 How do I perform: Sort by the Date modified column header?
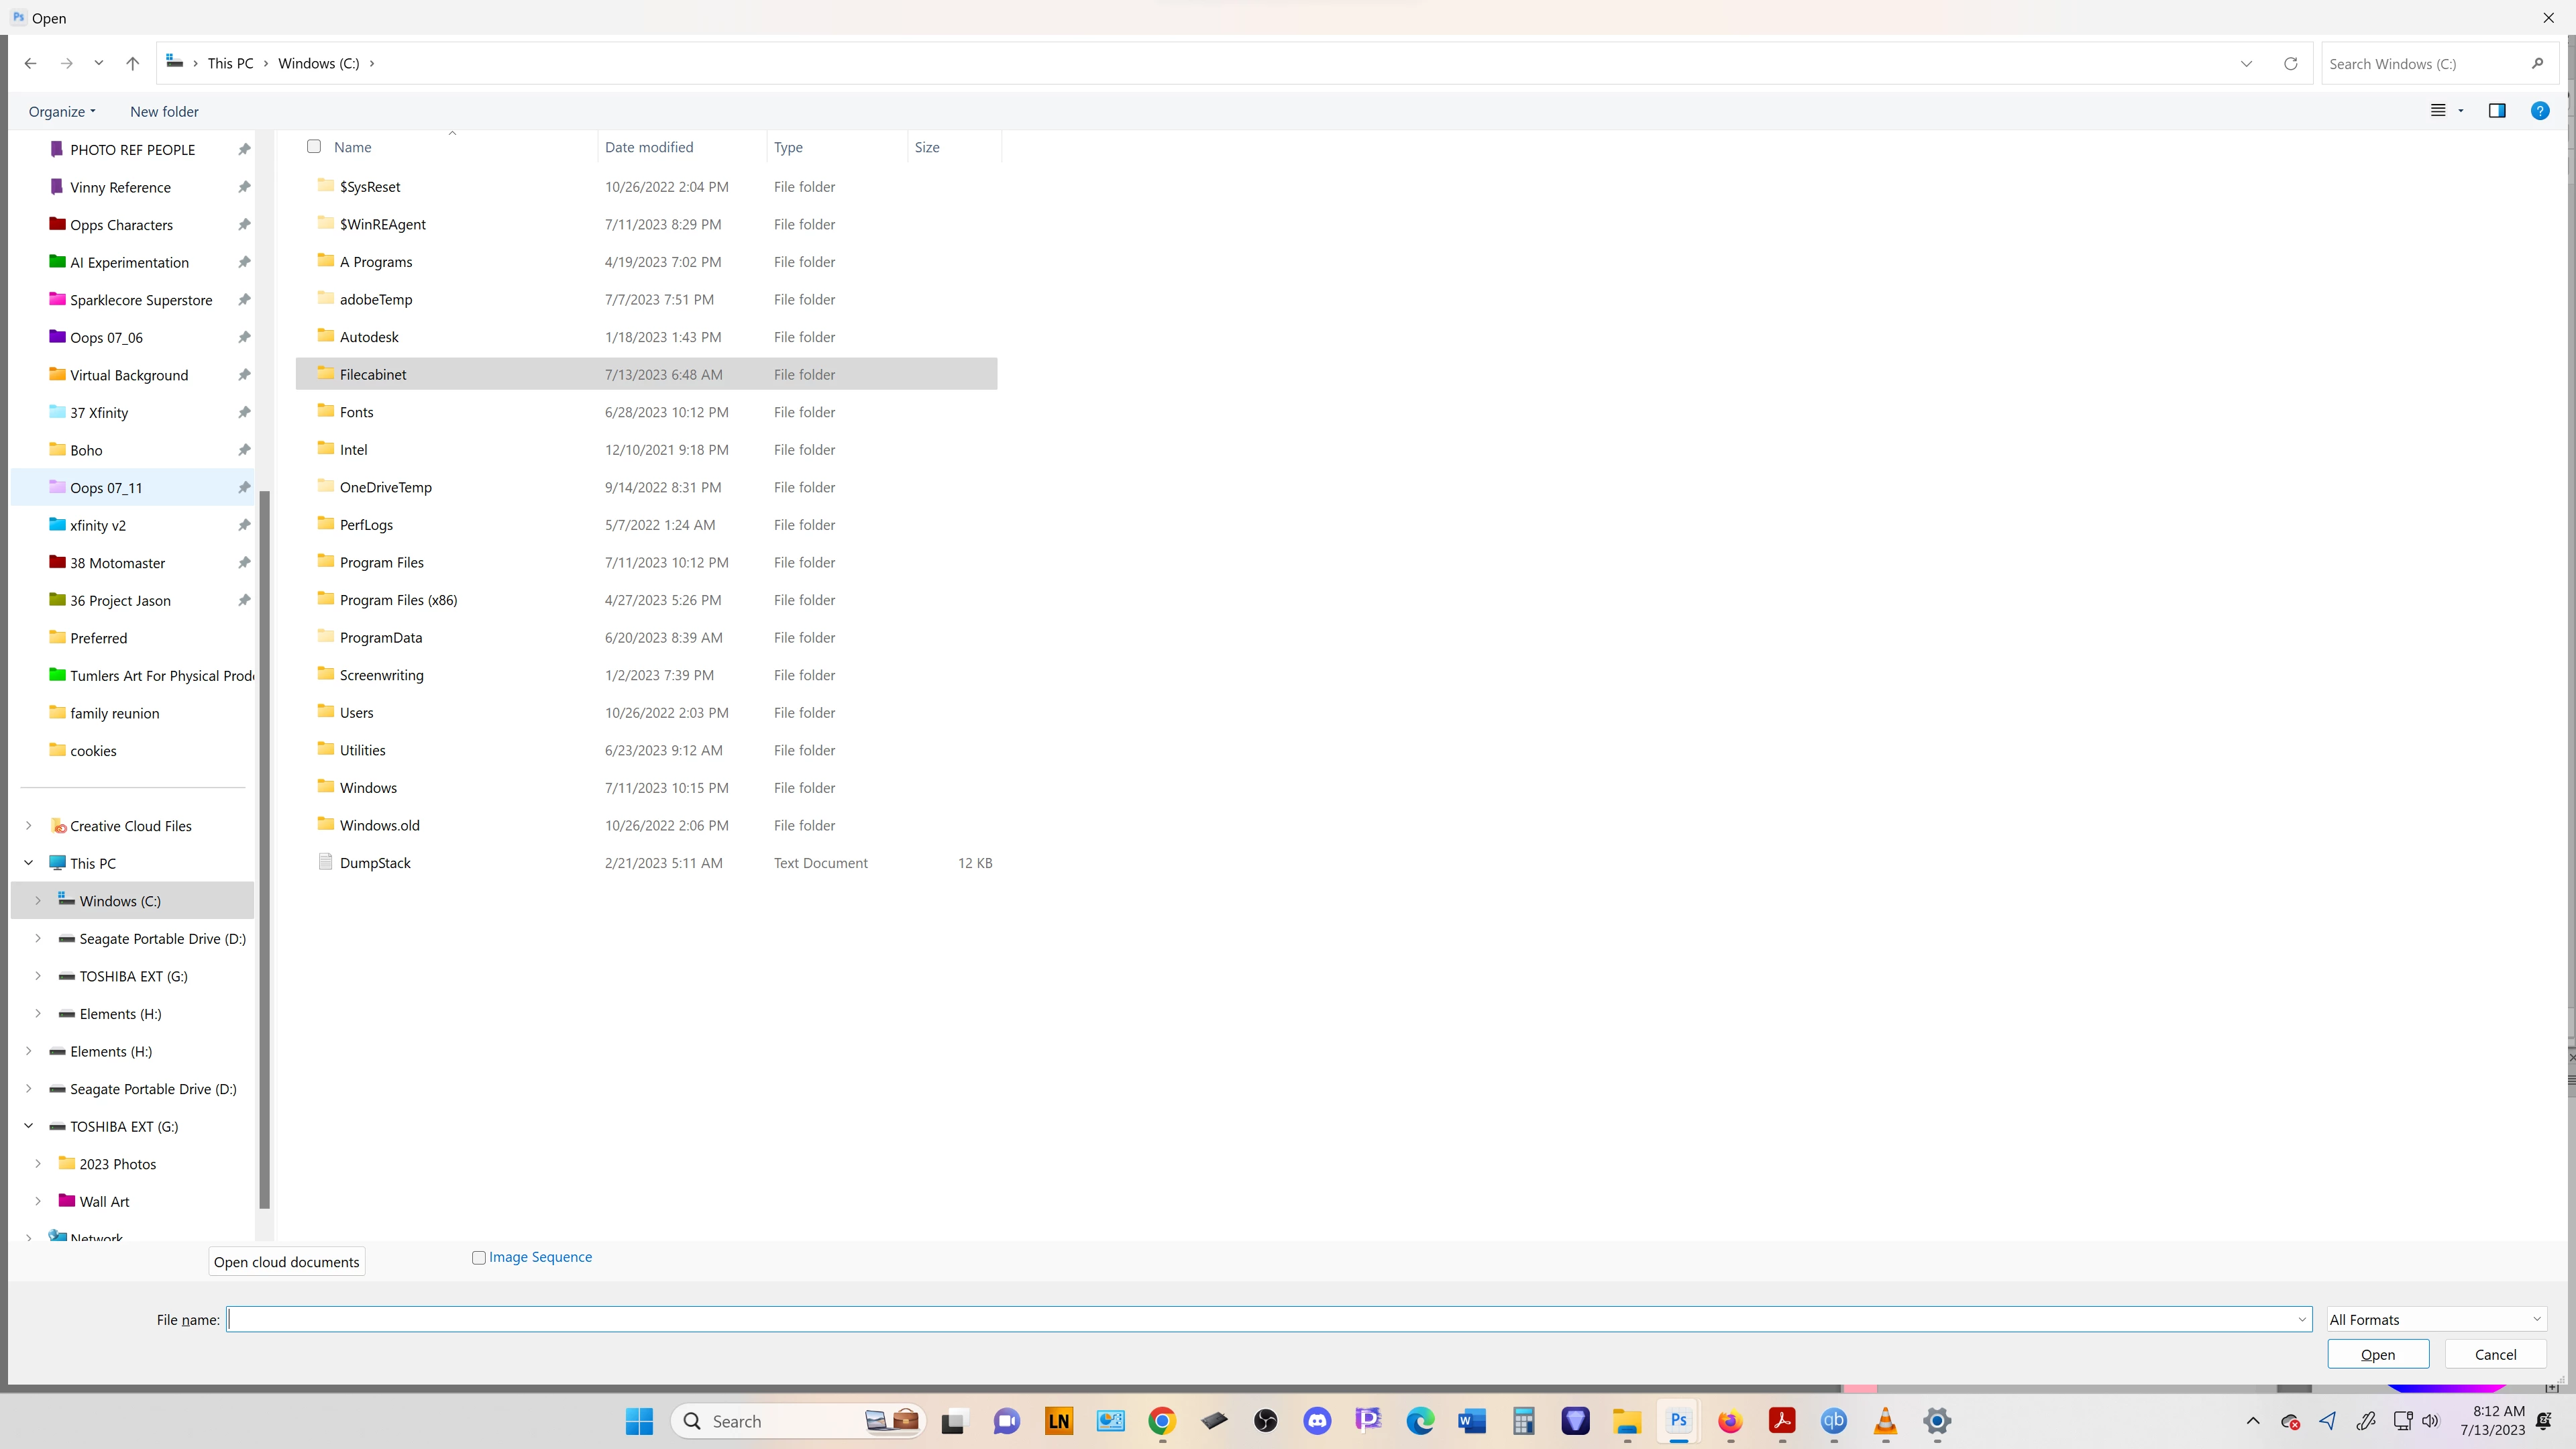click(x=649, y=147)
